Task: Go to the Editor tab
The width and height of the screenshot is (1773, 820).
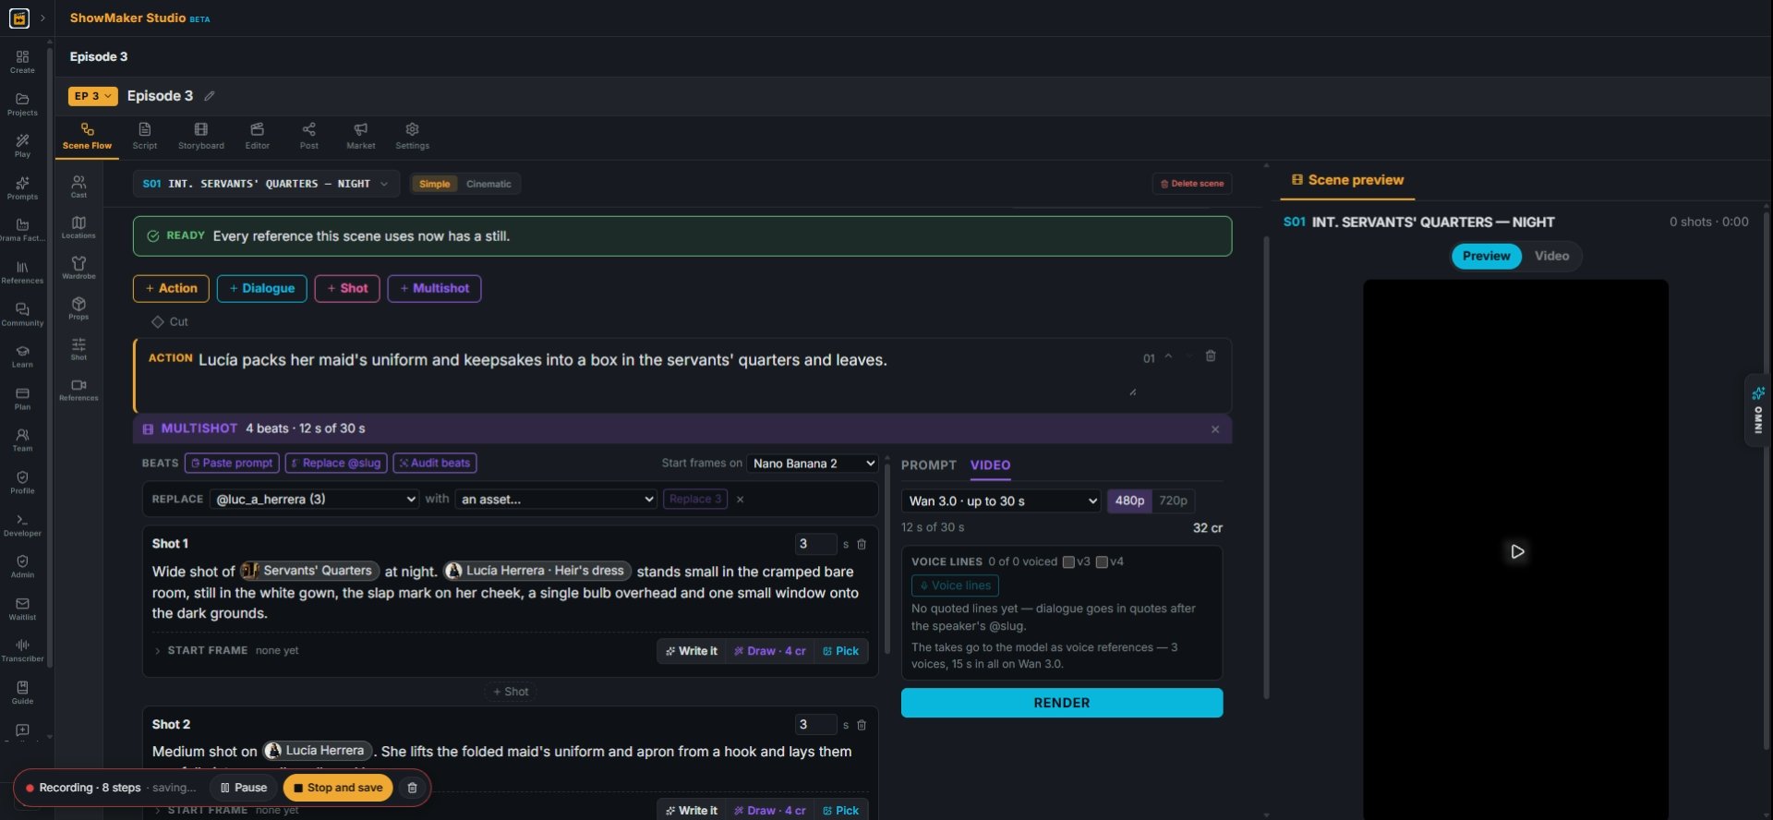Action: [257, 136]
